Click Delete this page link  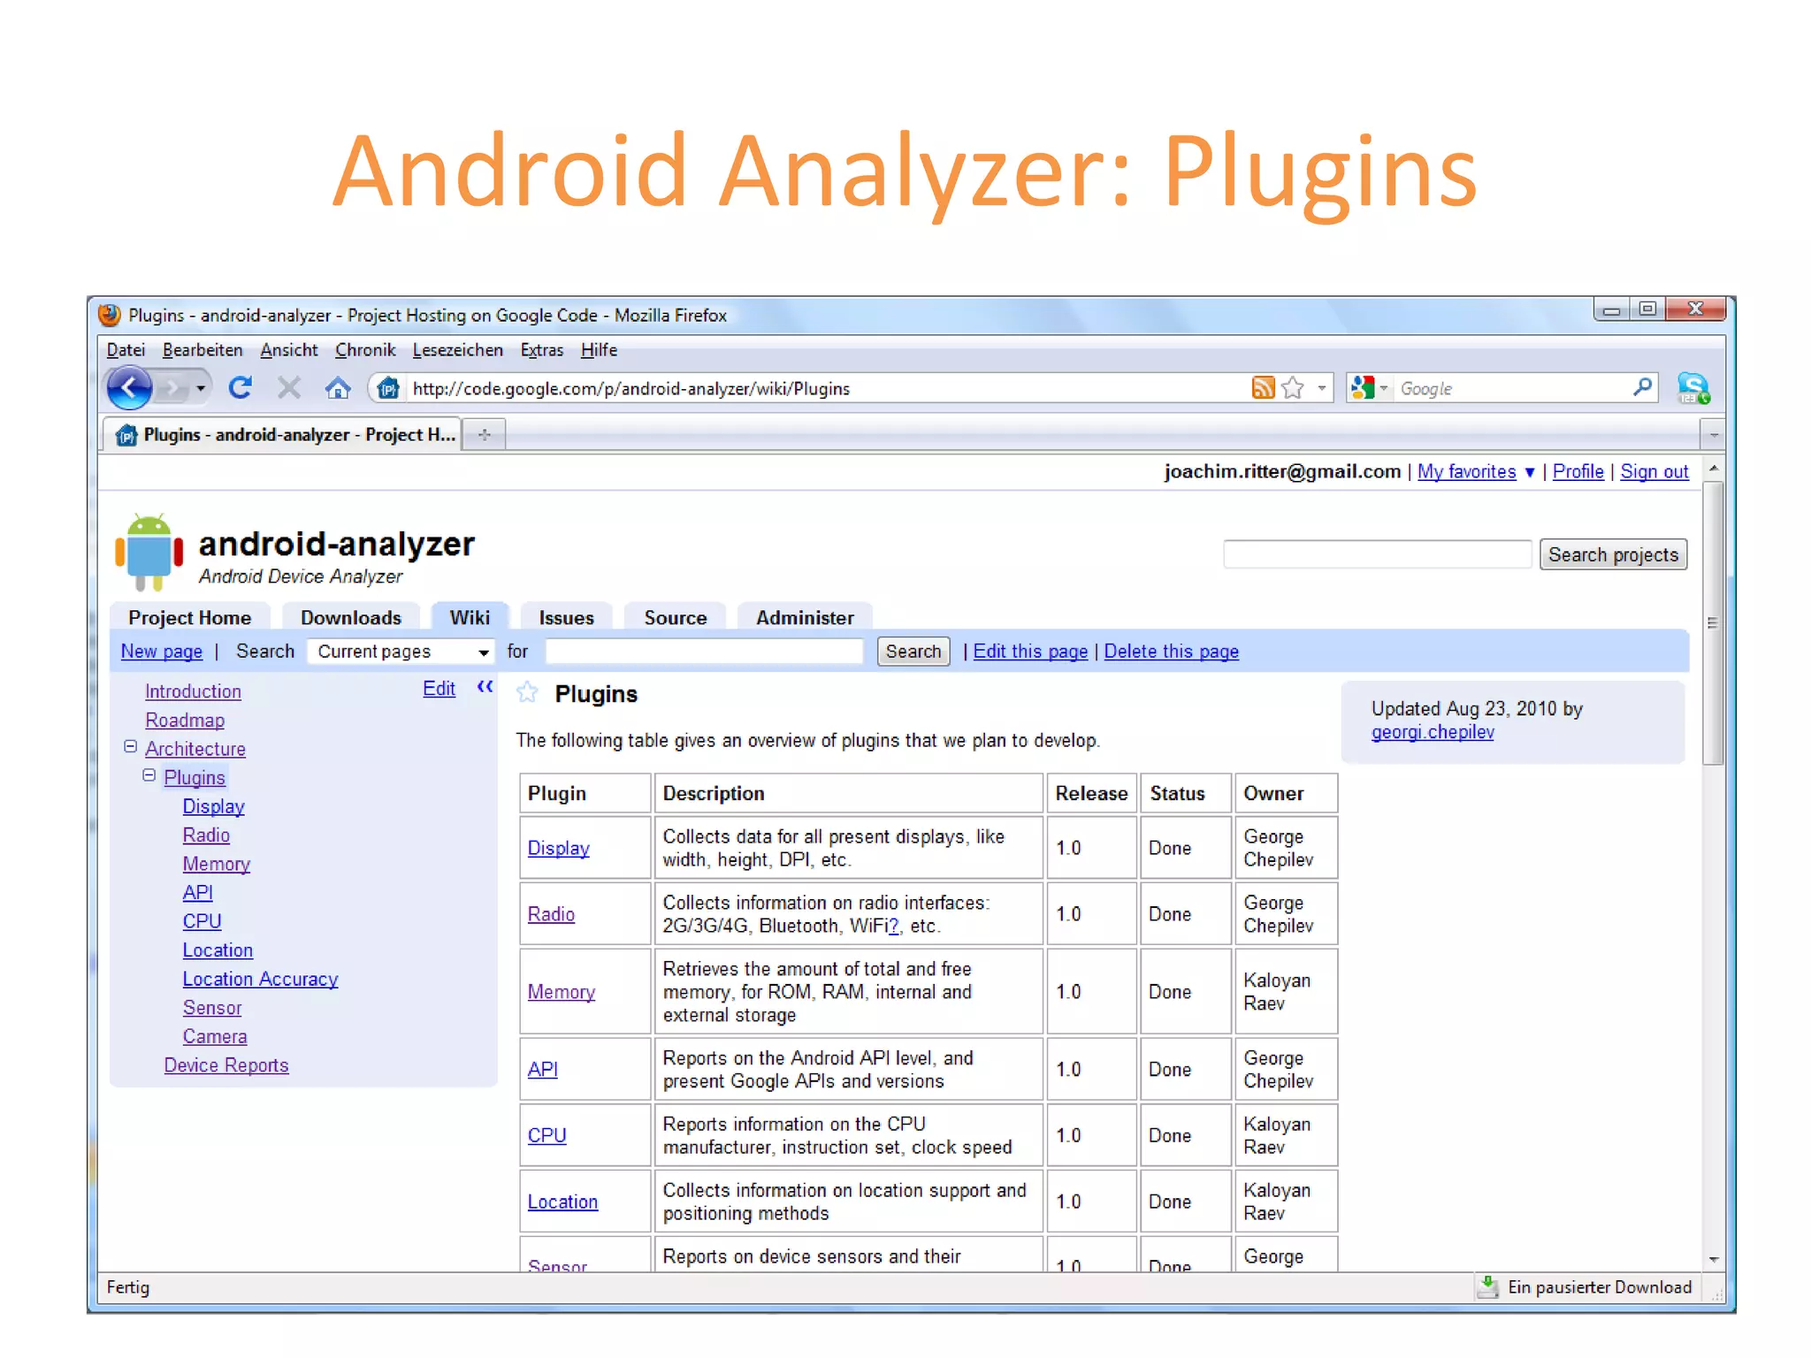click(1171, 652)
